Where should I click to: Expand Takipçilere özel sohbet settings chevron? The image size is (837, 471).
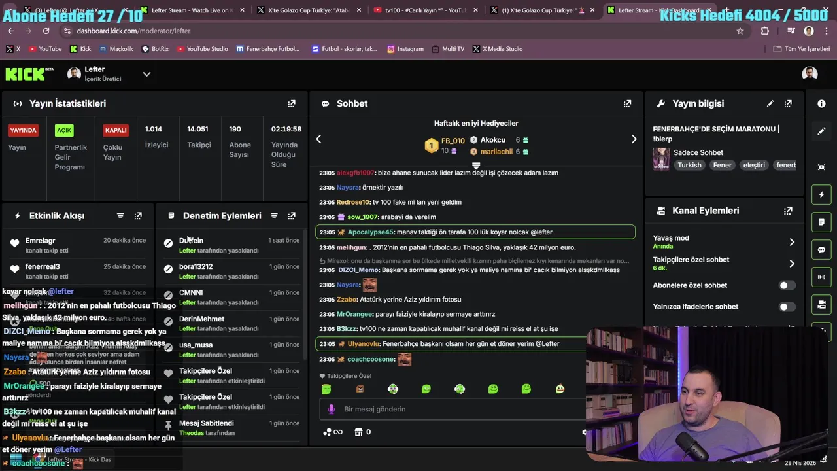pos(791,264)
